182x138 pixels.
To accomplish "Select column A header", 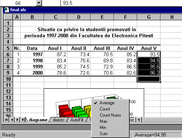I will pyautogui.click(x=17, y=17).
